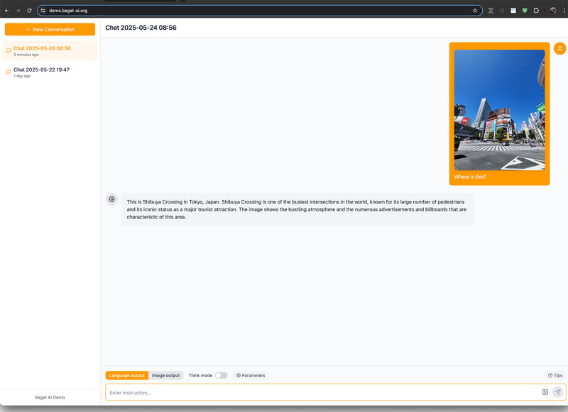Click the Shibuya Crossing response text
This screenshot has height=412, width=568.
coord(297,209)
